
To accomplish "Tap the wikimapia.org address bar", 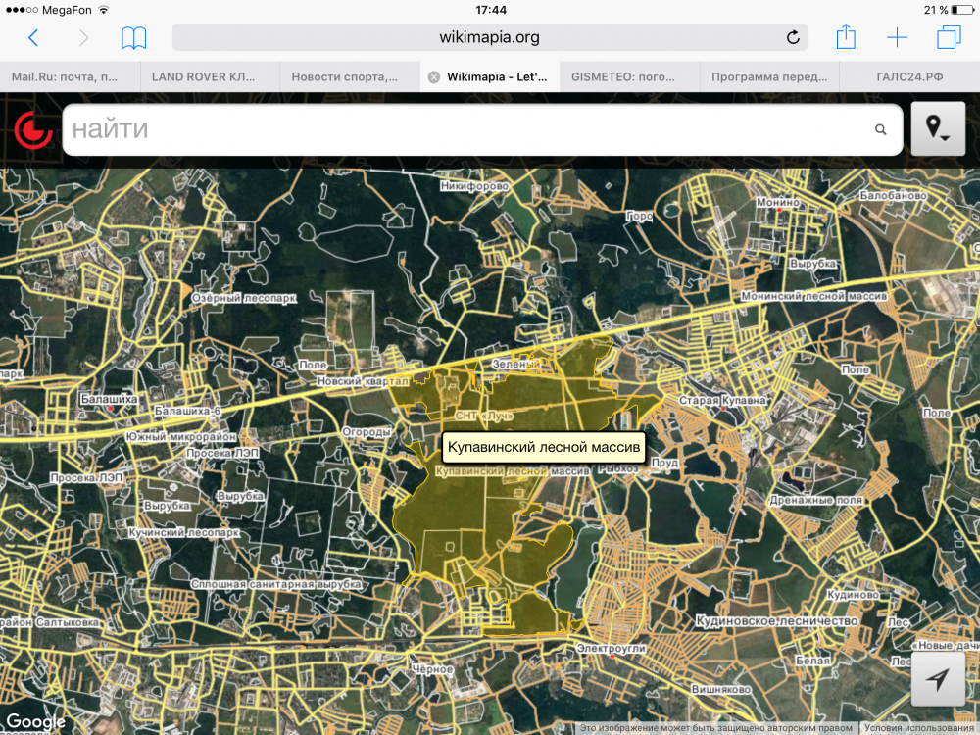I will pyautogui.click(x=490, y=38).
